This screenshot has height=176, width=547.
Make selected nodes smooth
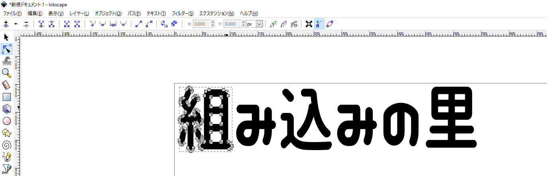(x=102, y=24)
